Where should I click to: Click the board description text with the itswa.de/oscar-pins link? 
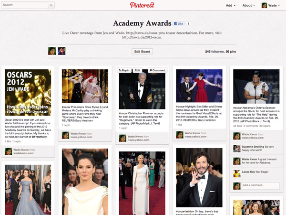[142, 35]
